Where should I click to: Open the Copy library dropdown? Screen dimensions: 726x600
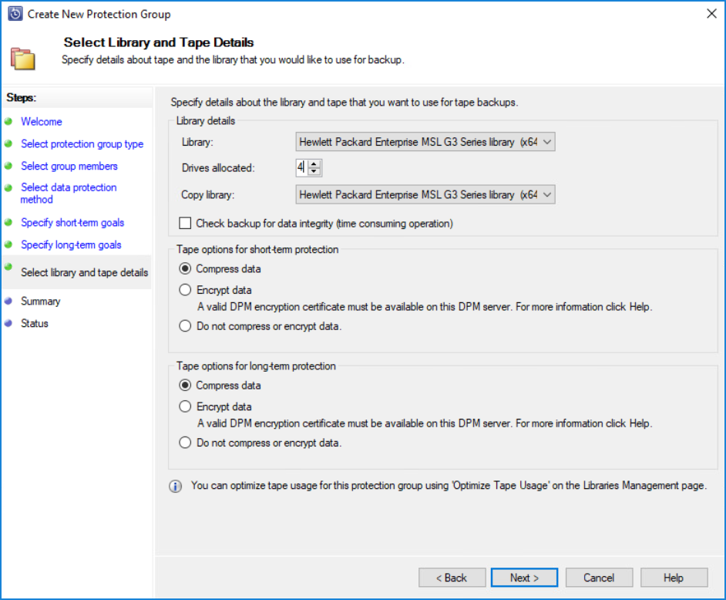425,194
